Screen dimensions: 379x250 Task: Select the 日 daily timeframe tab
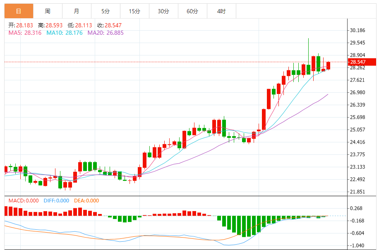(x=19, y=11)
